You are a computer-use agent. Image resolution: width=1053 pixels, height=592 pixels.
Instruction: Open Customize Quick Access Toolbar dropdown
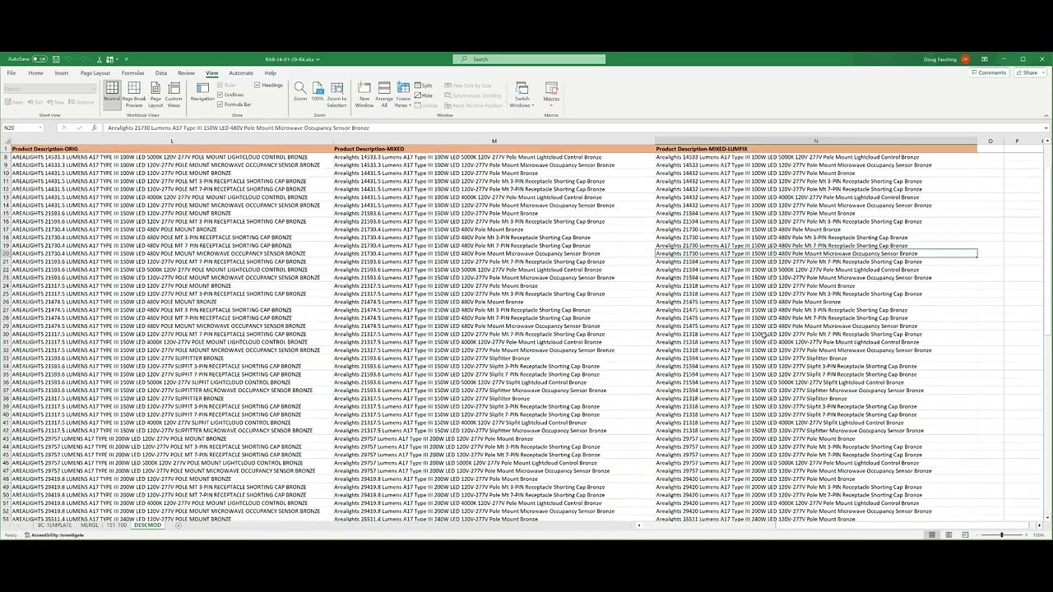pos(127,59)
